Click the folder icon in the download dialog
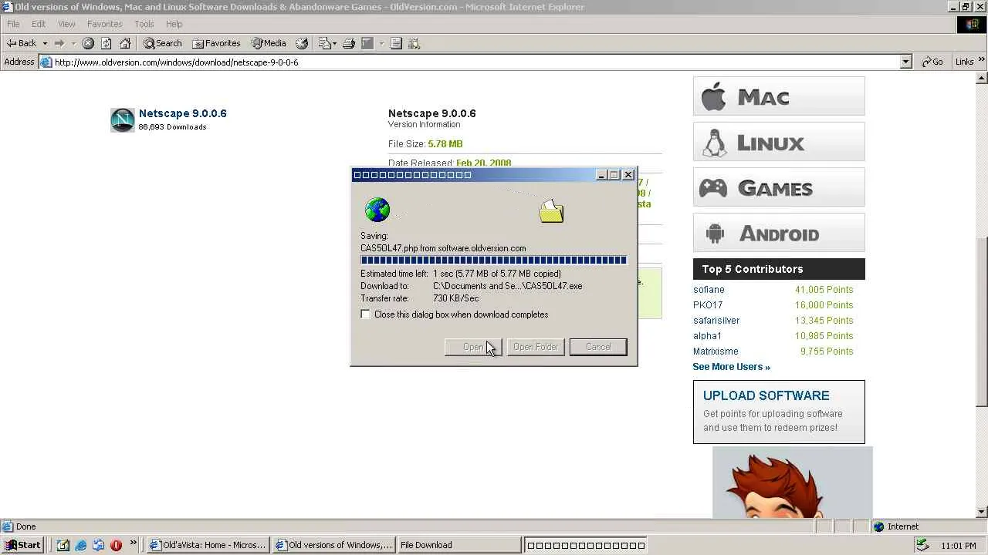Image resolution: width=988 pixels, height=555 pixels. (551, 211)
